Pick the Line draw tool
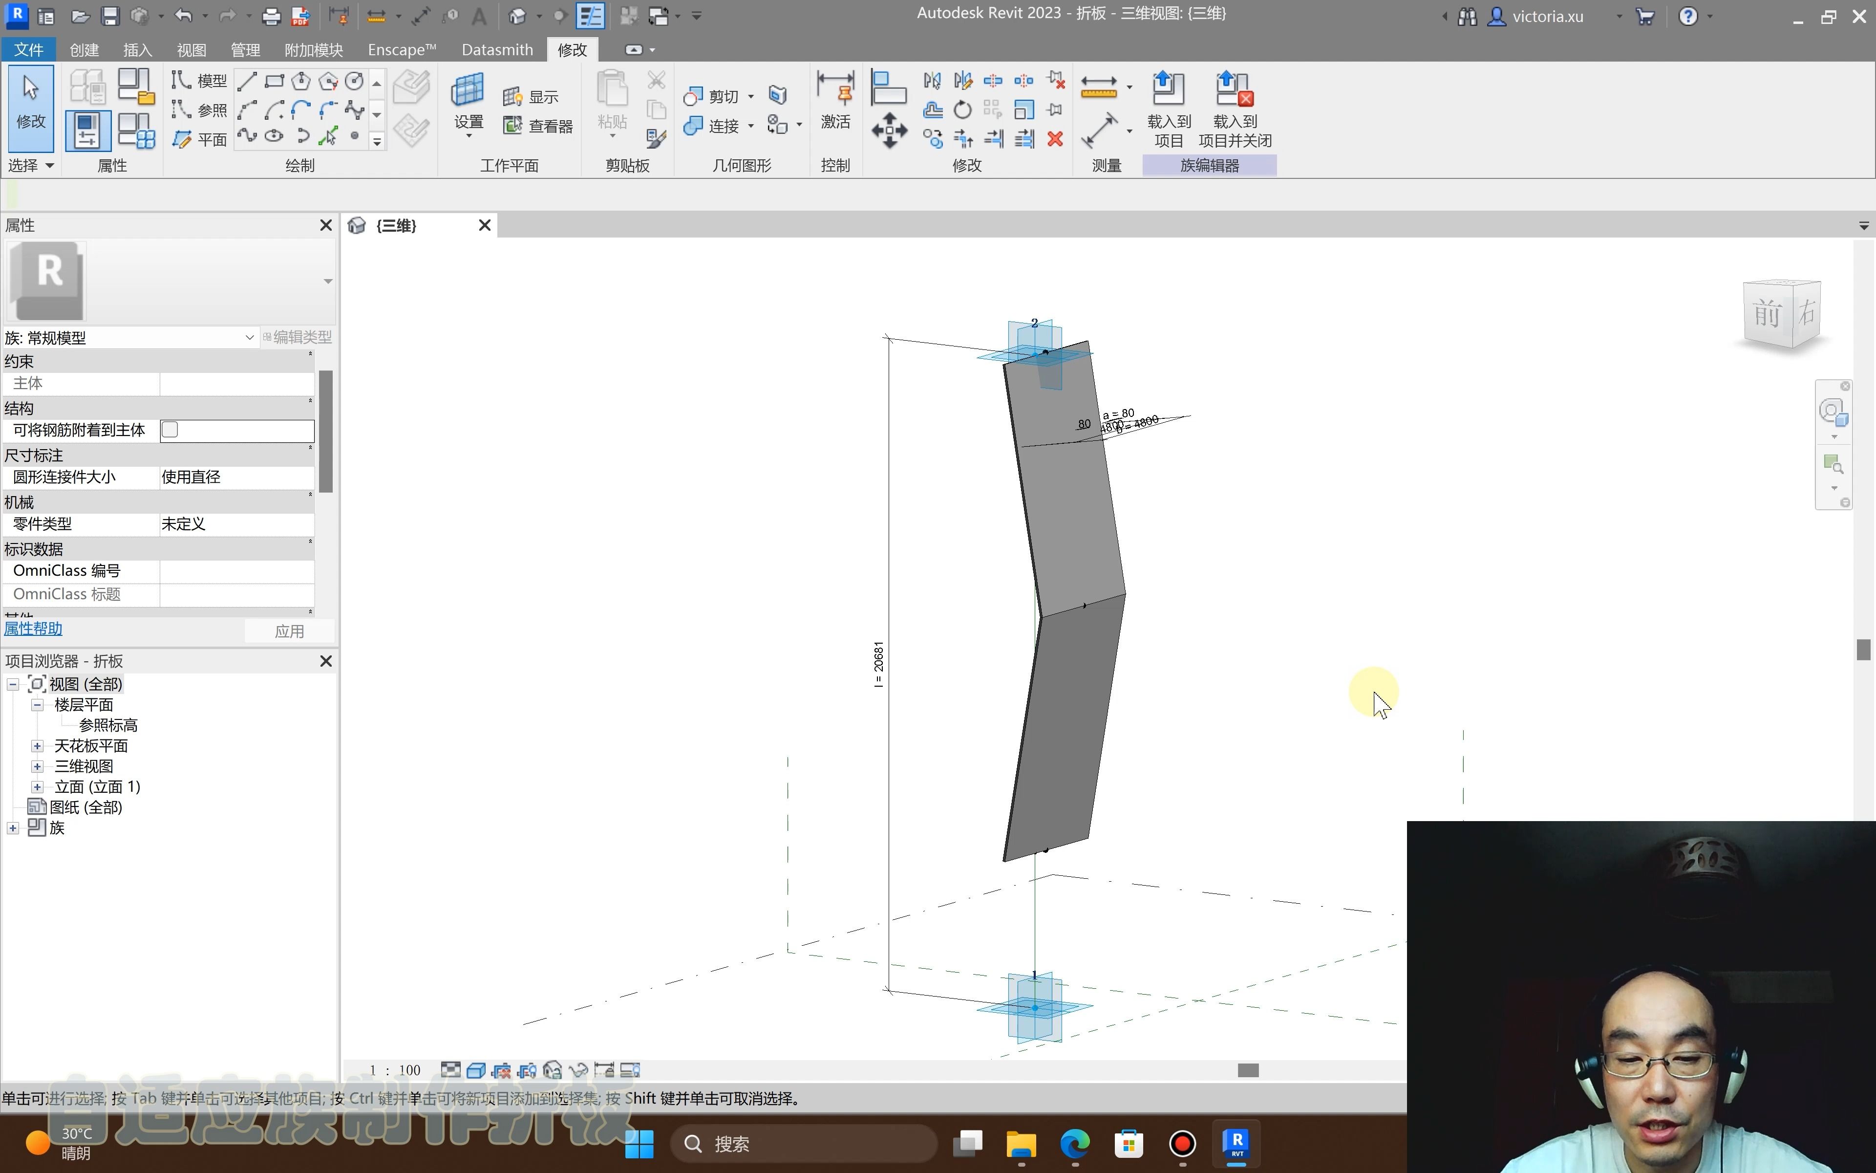Image resolution: width=1876 pixels, height=1173 pixels. click(x=247, y=82)
